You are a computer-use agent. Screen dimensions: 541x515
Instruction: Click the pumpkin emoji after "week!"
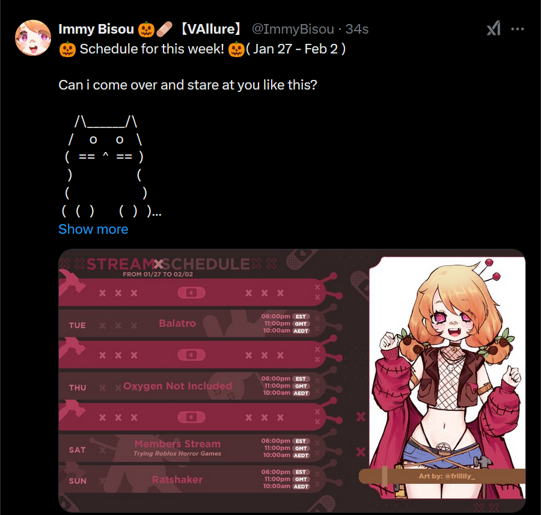coord(236,49)
